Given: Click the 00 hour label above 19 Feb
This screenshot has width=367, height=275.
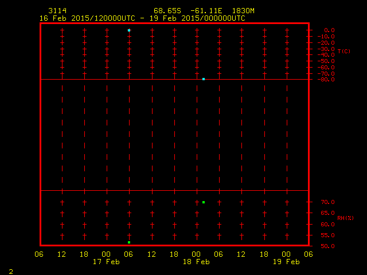Looking at the screenshot, I should pos(286,254).
